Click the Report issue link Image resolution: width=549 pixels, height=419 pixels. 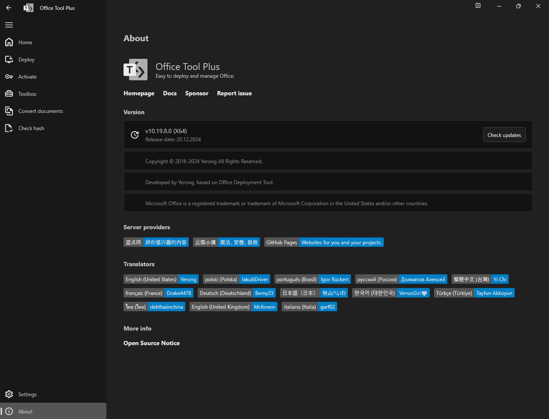tap(234, 93)
